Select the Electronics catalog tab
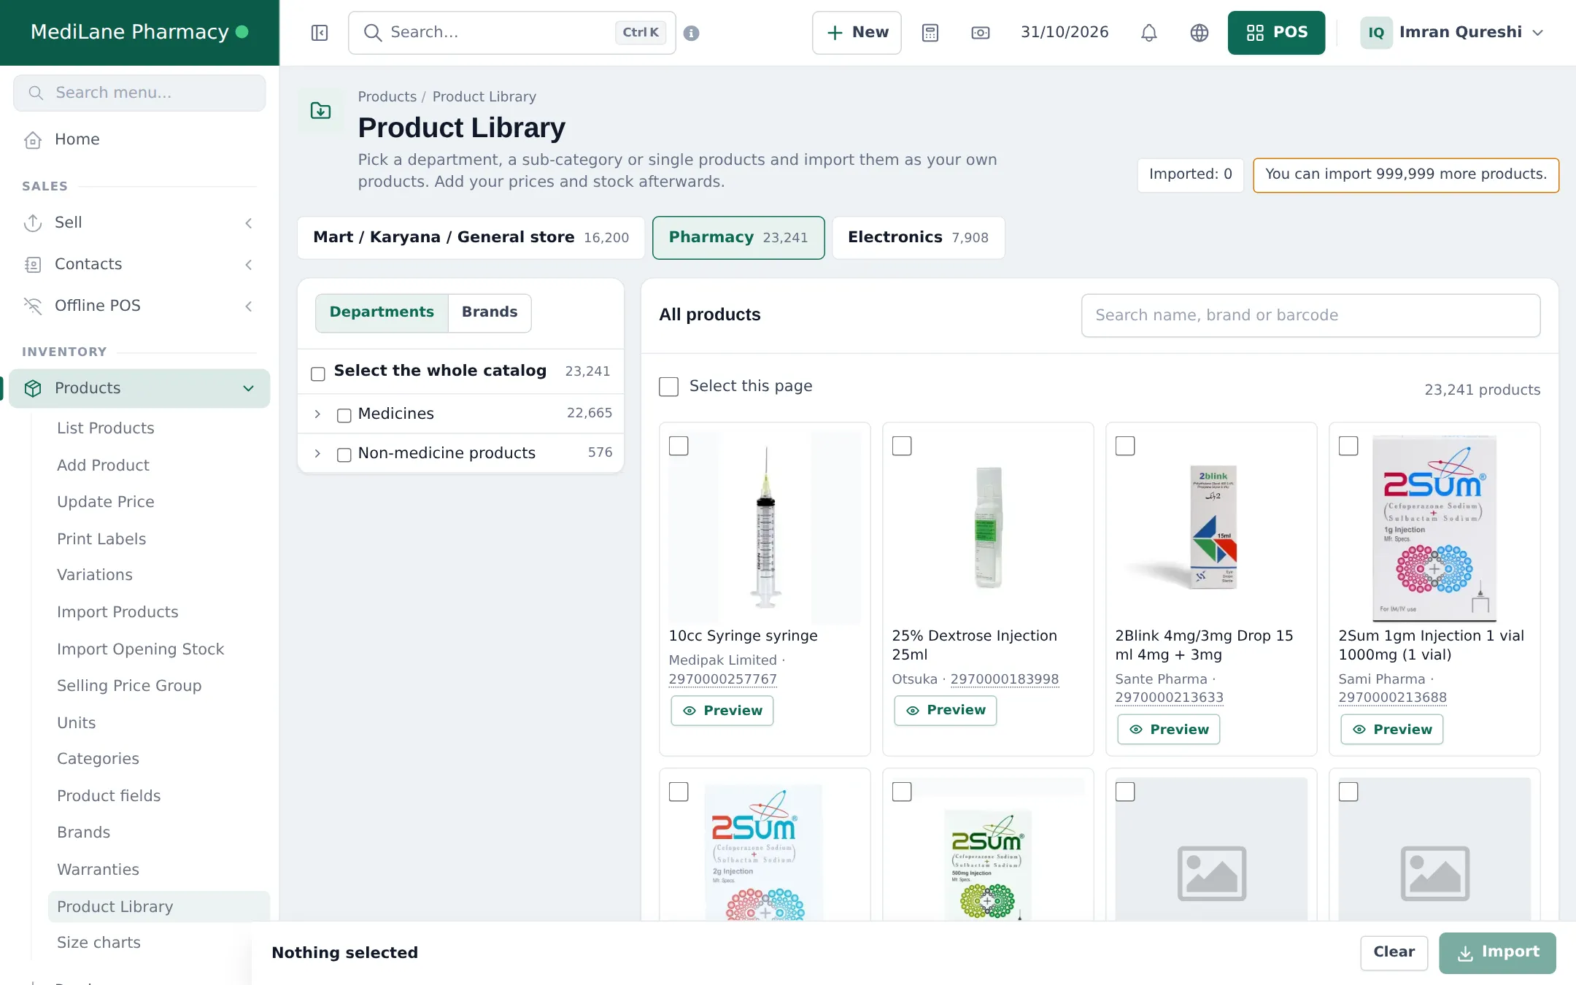This screenshot has width=1576, height=985. (x=918, y=238)
